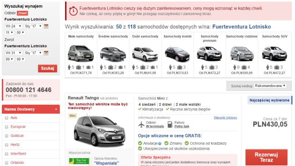Click the phone number 00800 121 4646
This screenshot has width=295, height=166.
click(29, 90)
